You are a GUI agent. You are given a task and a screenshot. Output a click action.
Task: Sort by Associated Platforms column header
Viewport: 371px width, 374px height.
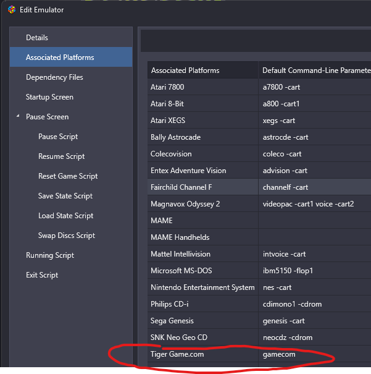[203, 70]
